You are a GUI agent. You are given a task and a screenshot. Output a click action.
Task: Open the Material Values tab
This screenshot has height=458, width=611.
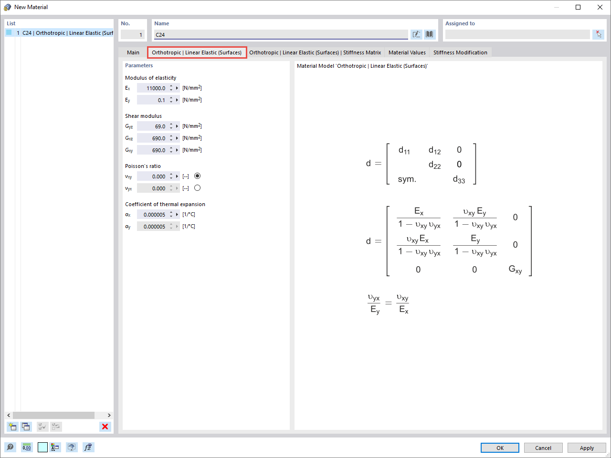(x=407, y=52)
